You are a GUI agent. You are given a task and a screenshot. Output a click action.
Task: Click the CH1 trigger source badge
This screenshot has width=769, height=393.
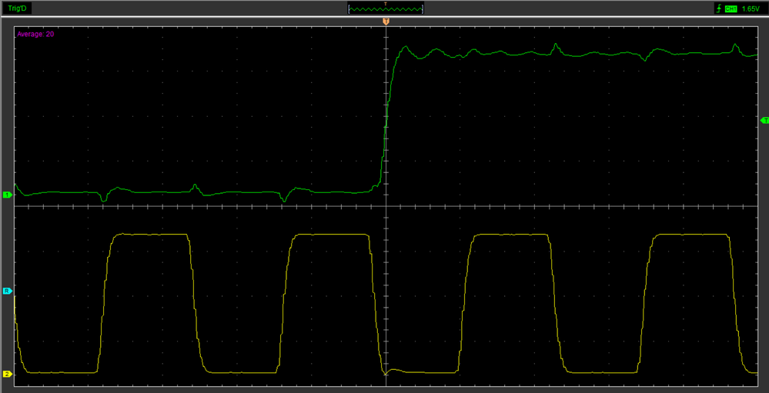(731, 8)
